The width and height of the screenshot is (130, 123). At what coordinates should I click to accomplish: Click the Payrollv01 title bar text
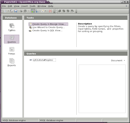click(25, 2)
